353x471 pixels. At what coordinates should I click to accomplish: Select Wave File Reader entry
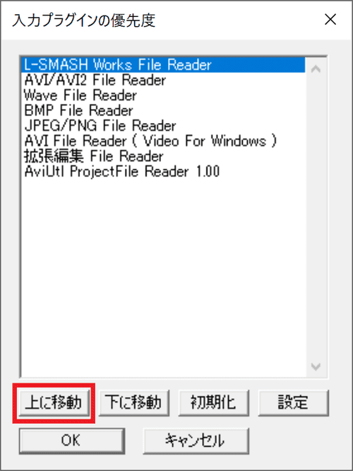click(x=164, y=95)
